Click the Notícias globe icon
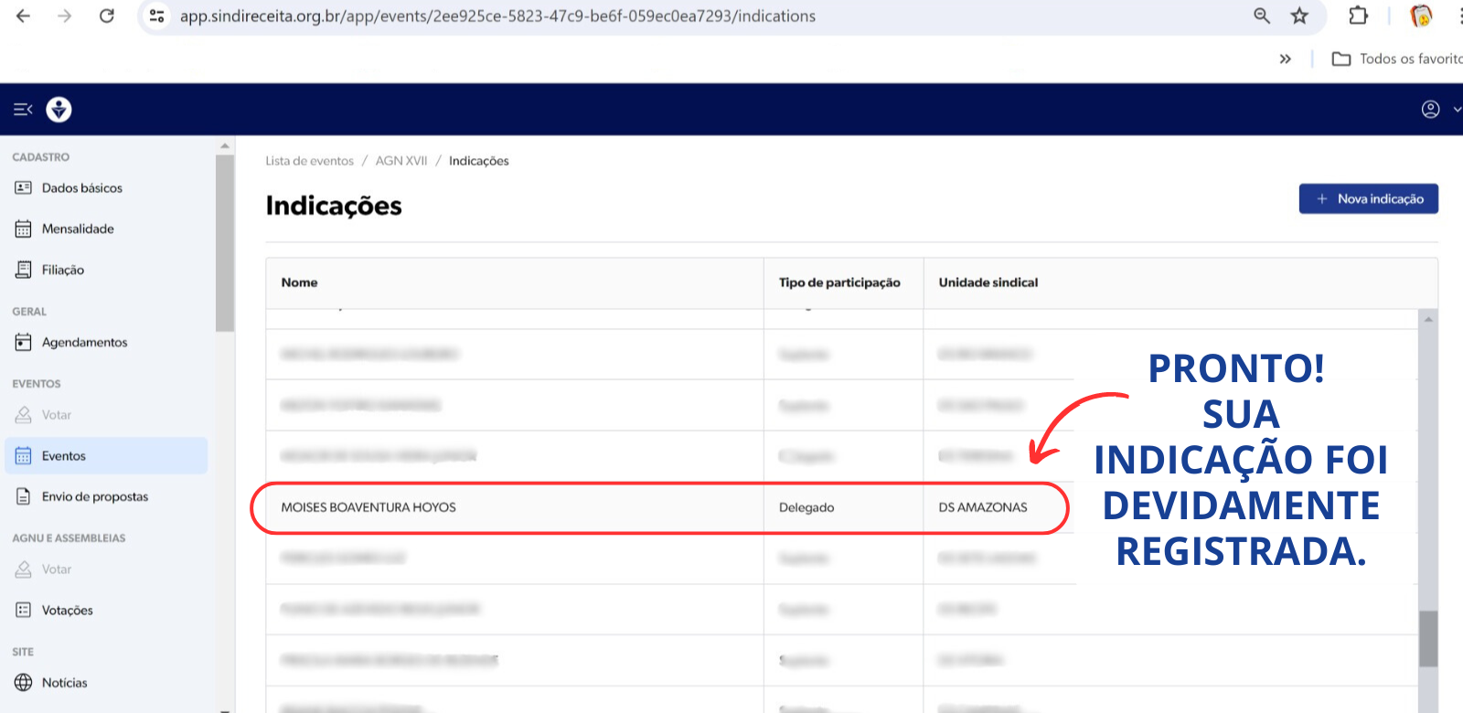The image size is (1463, 713). pos(24,682)
